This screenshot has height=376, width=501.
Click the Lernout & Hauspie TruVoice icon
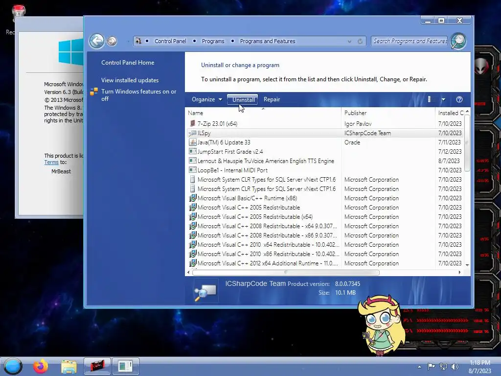coord(192,161)
